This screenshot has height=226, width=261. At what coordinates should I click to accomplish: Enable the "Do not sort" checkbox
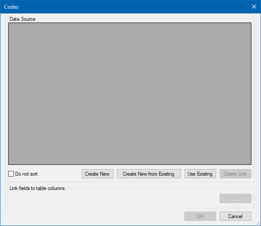pyautogui.click(x=11, y=174)
